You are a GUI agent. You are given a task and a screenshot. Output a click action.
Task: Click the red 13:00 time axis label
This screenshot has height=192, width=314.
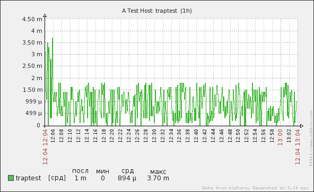[x=280, y=137]
